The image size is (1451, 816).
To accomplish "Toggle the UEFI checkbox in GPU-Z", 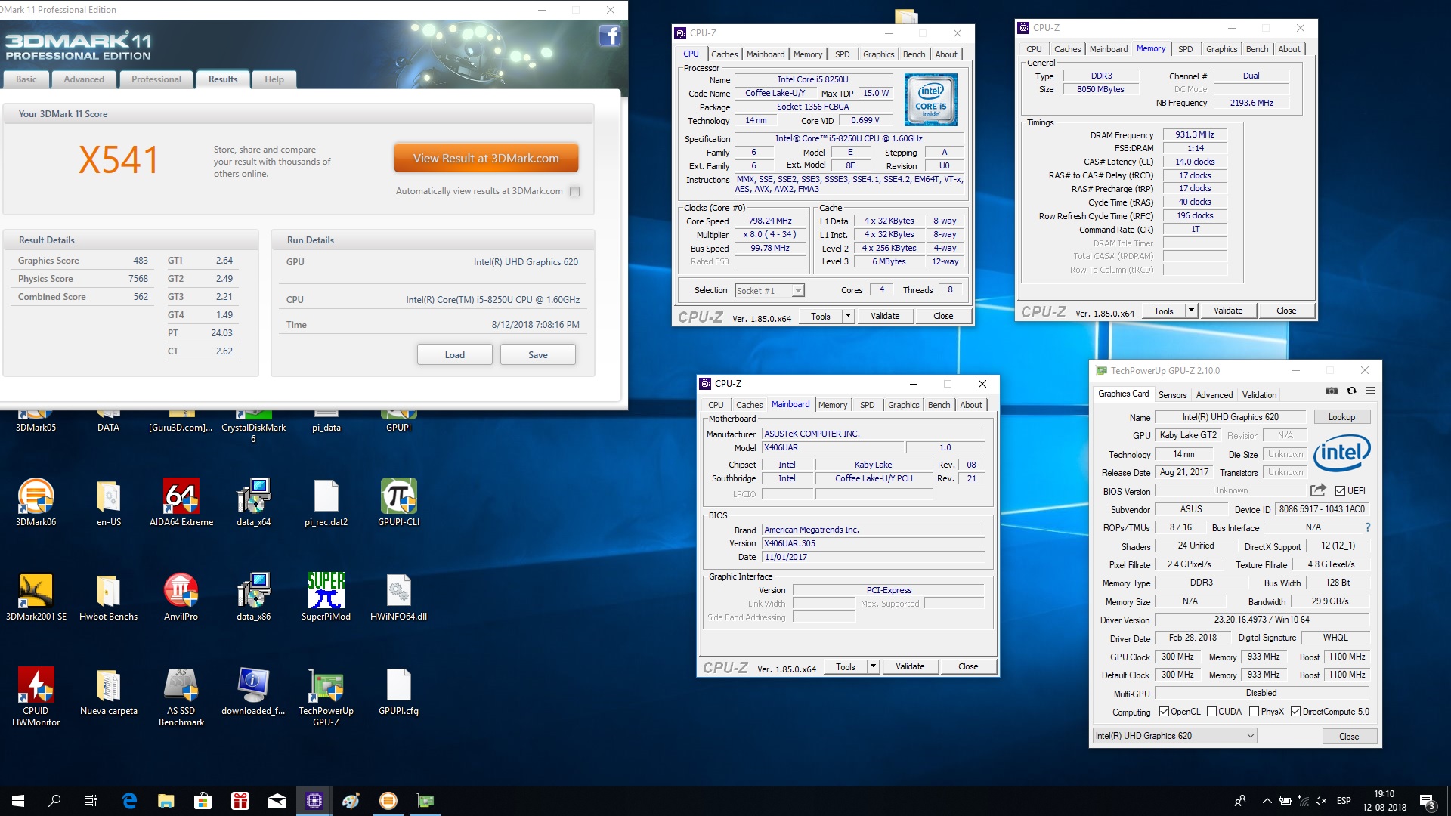I will [x=1340, y=491].
